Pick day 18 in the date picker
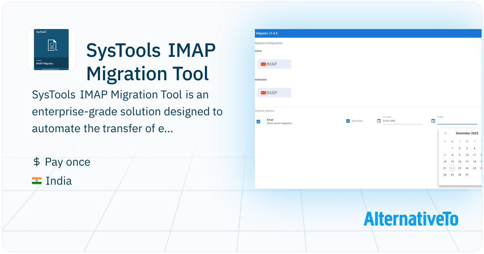 [474, 162]
